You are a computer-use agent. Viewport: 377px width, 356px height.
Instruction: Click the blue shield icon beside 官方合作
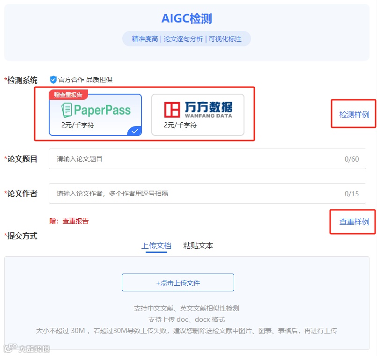click(x=53, y=80)
